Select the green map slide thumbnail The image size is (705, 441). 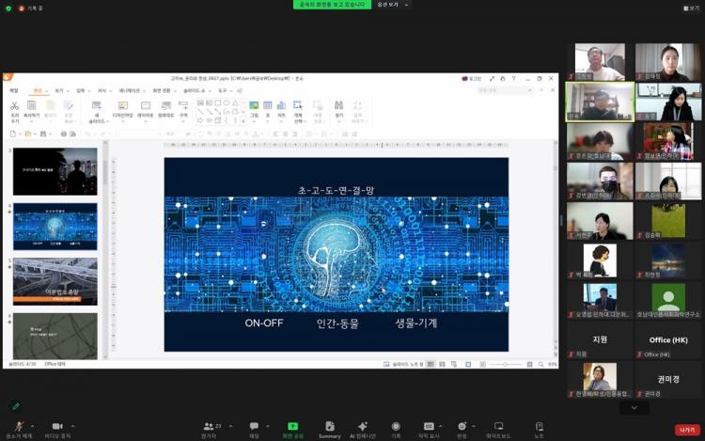pos(55,337)
